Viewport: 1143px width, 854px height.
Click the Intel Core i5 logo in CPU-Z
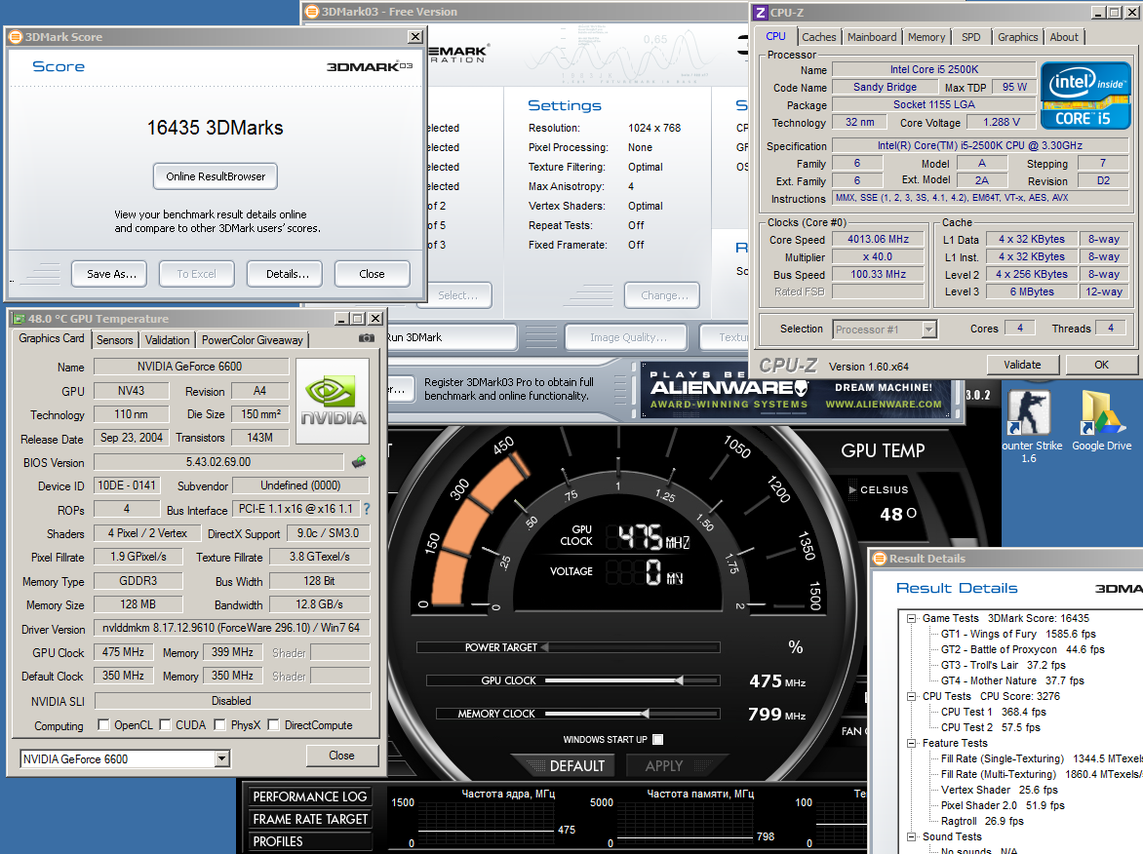pos(1085,96)
